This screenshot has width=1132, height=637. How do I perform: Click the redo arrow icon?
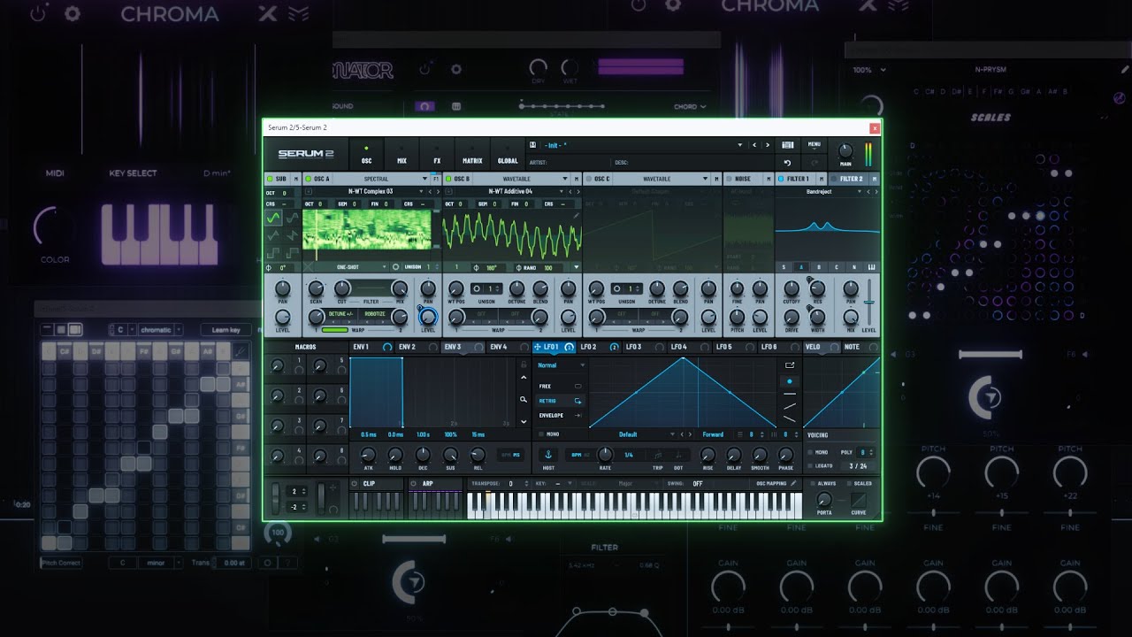click(814, 163)
